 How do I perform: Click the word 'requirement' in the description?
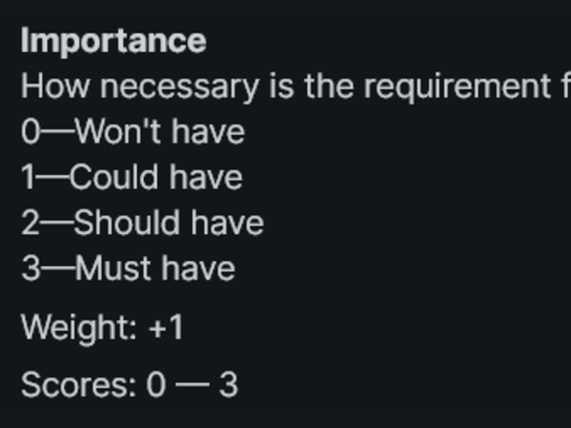(458, 88)
